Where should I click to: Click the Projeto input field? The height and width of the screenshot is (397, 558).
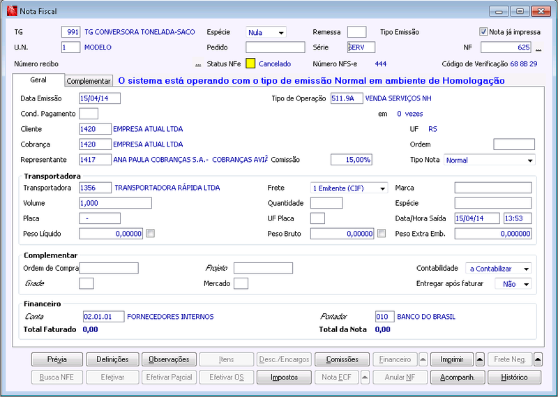pos(264,268)
